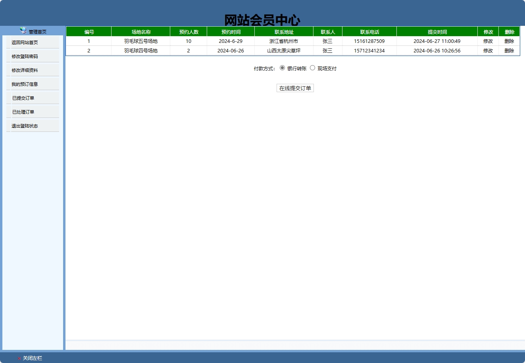Click the globe icon beside 管理首页
The height and width of the screenshot is (363, 525).
(x=22, y=31)
